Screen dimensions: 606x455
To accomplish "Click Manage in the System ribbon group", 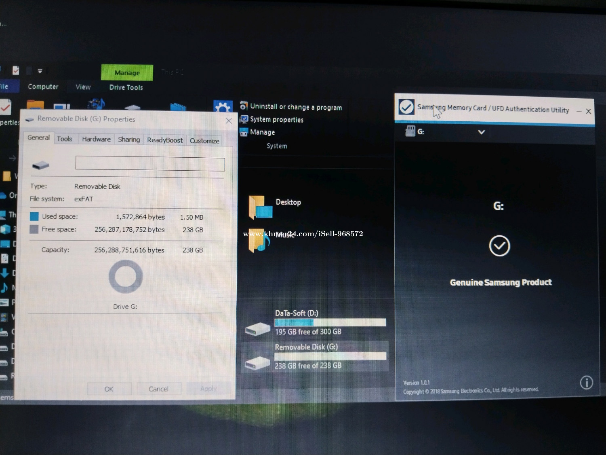I will coord(262,132).
